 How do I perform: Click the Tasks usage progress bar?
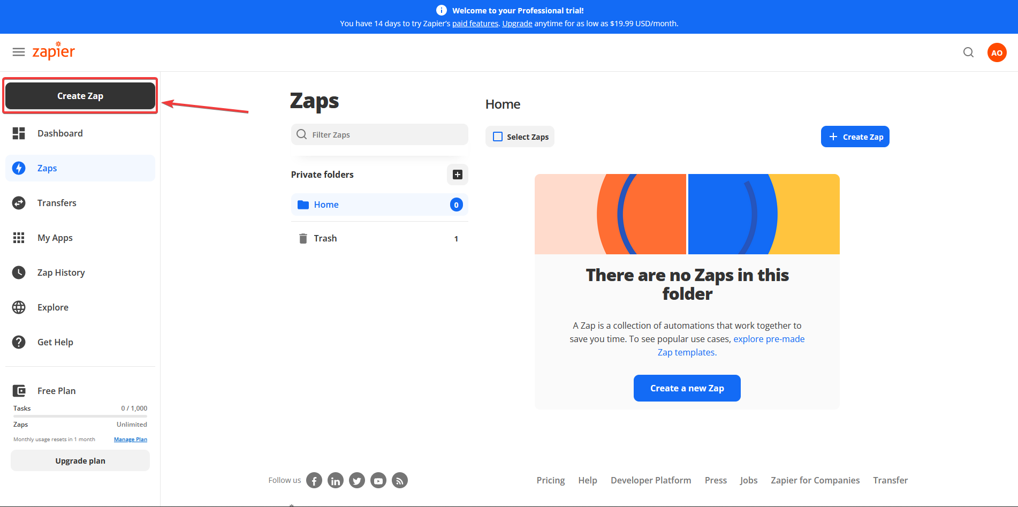80,416
